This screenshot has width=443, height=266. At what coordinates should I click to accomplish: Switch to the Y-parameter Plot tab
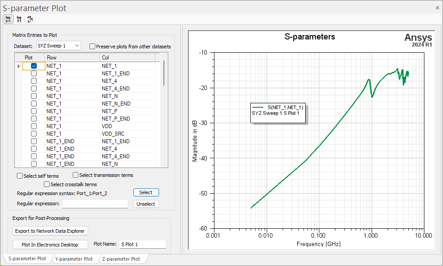click(74, 258)
